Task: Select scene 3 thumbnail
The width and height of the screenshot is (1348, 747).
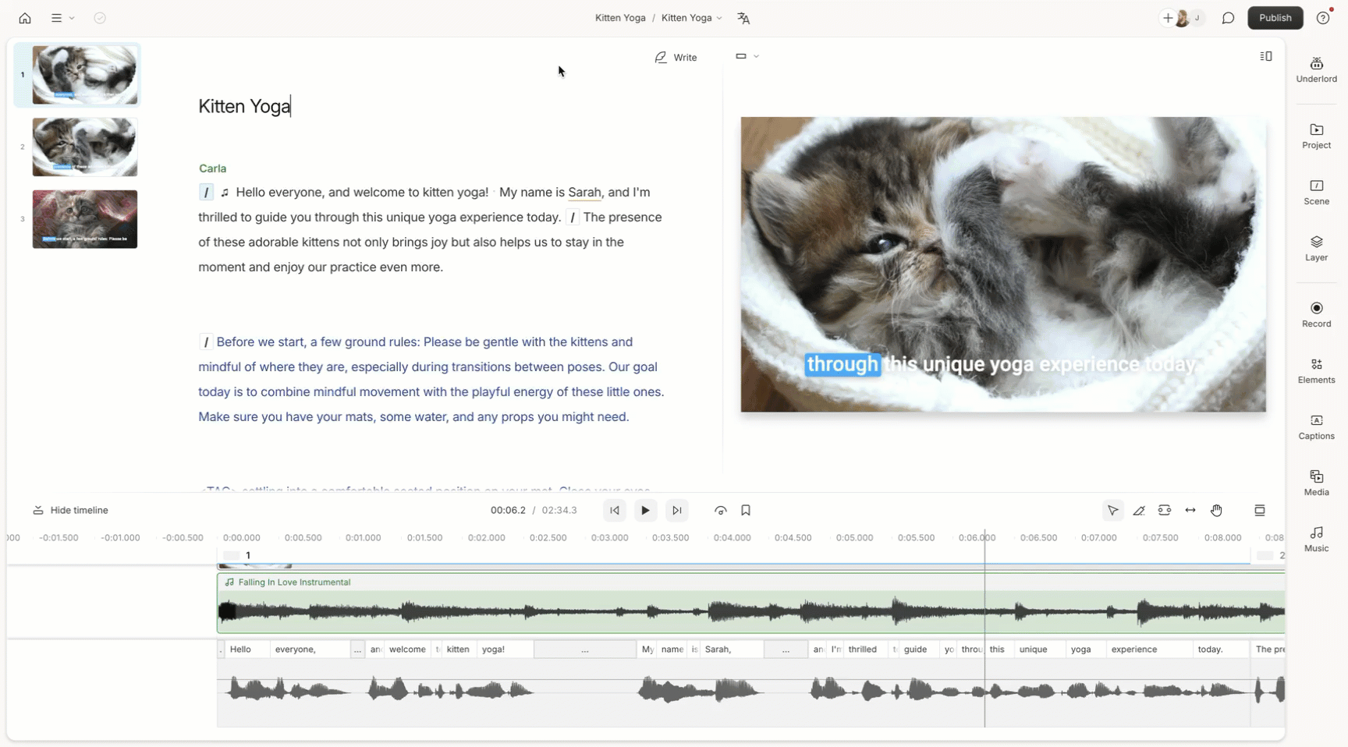Action: [x=84, y=219]
